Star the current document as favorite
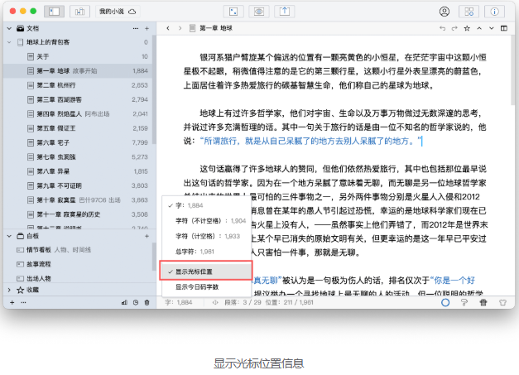This screenshot has width=519, height=375. (467, 28)
